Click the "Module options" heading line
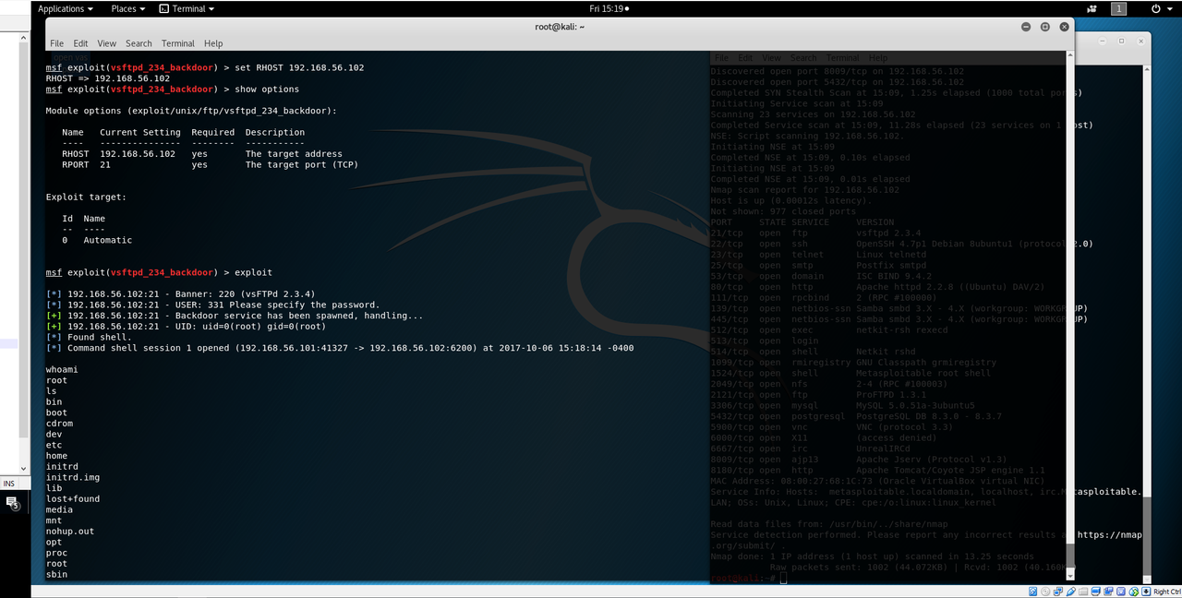Image resolution: width=1182 pixels, height=598 pixels. coord(191,111)
